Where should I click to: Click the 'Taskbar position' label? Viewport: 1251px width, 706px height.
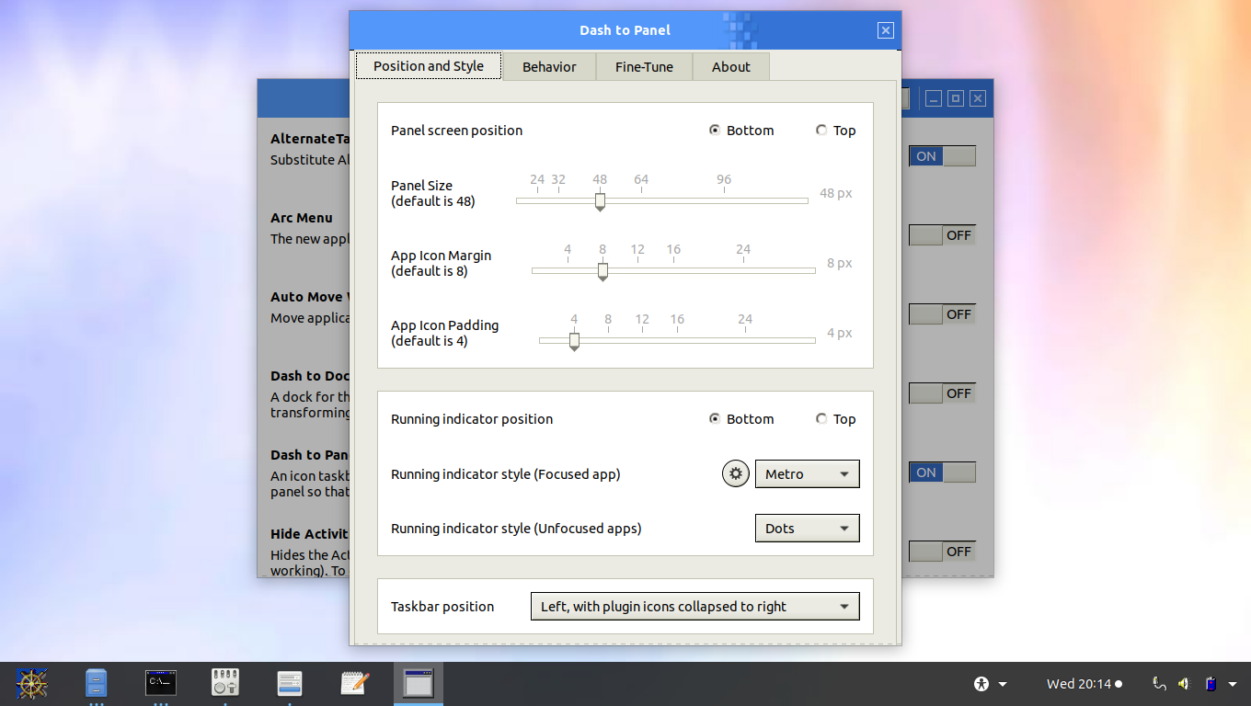442,607
